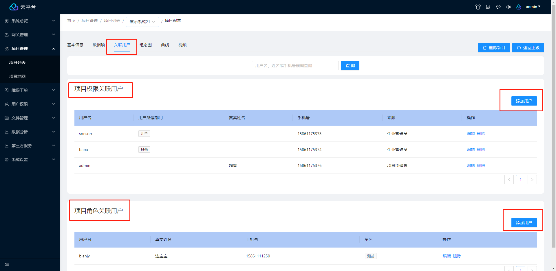Delete the sonson user row
The height and width of the screenshot is (271, 556).
[481, 134]
